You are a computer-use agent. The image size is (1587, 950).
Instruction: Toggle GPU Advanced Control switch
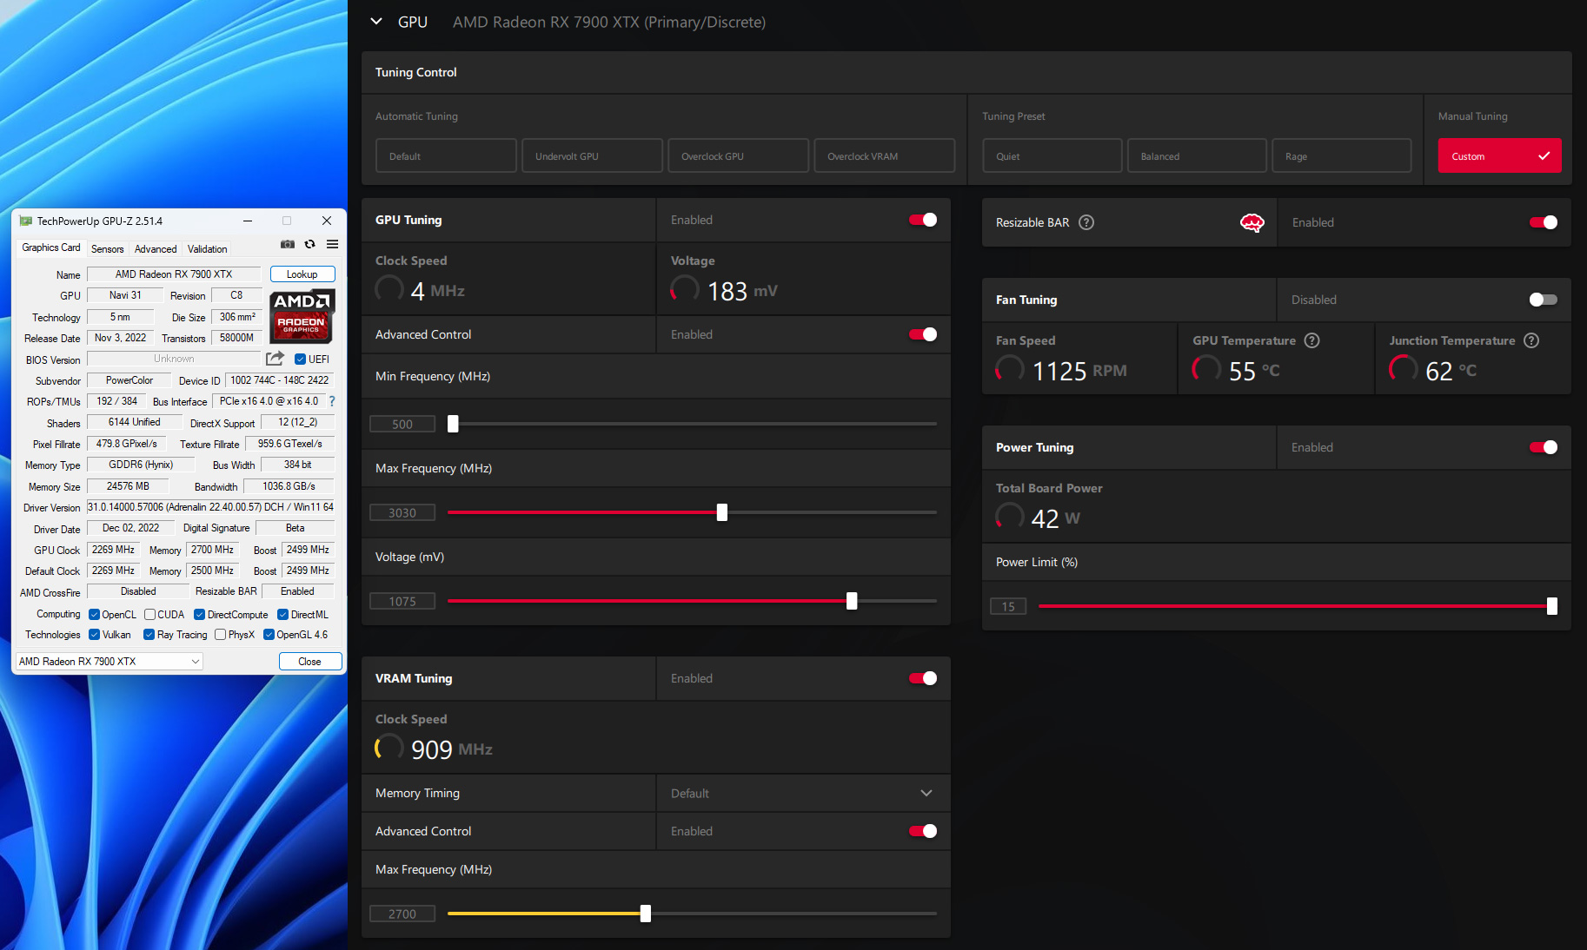pos(923,334)
